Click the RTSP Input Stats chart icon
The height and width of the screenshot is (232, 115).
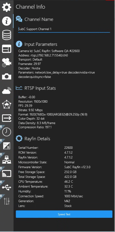[19, 88]
